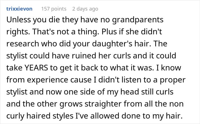Click the word 'stylist' beginning the fourth line
The width and height of the screenshot is (200, 124).
click(17, 56)
